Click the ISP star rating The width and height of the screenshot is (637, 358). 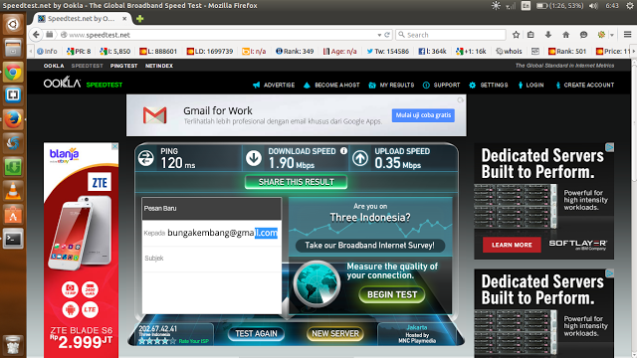[x=157, y=341]
